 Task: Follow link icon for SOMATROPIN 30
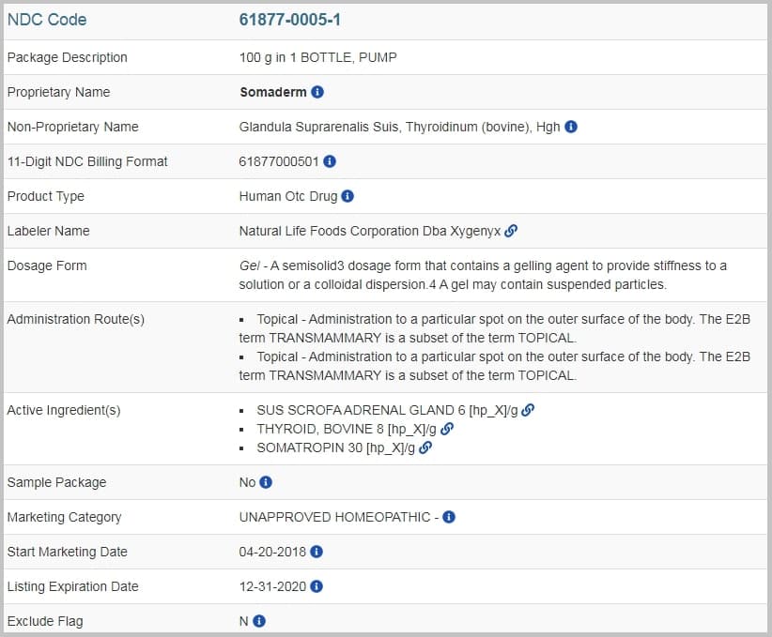point(425,447)
